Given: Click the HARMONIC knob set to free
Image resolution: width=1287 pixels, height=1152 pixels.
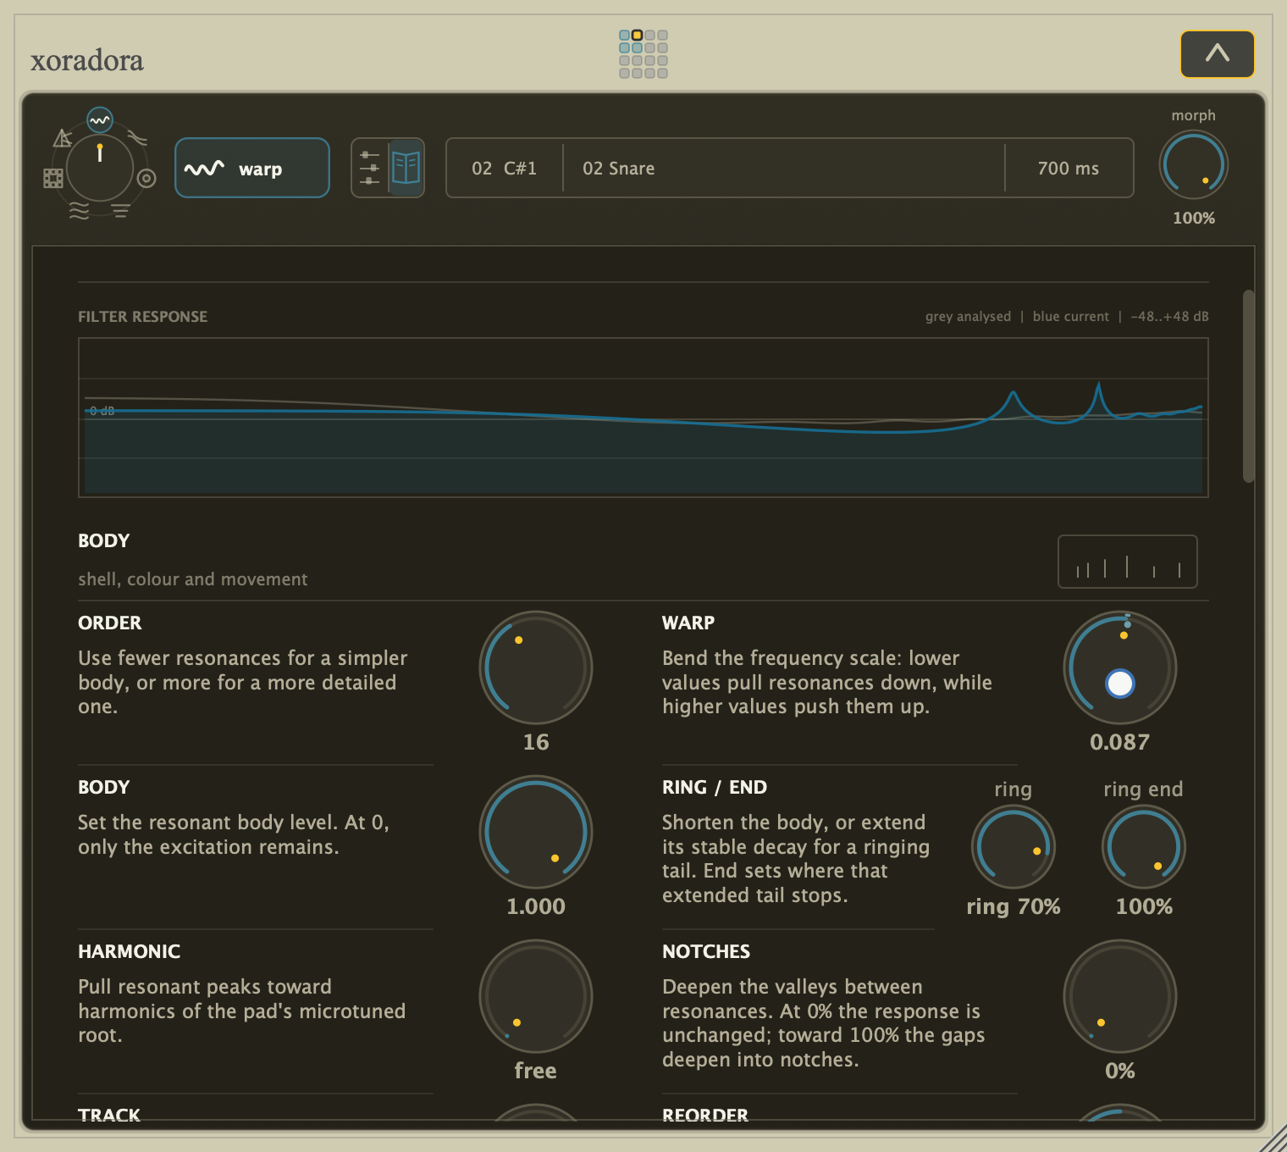Looking at the screenshot, I should [536, 996].
